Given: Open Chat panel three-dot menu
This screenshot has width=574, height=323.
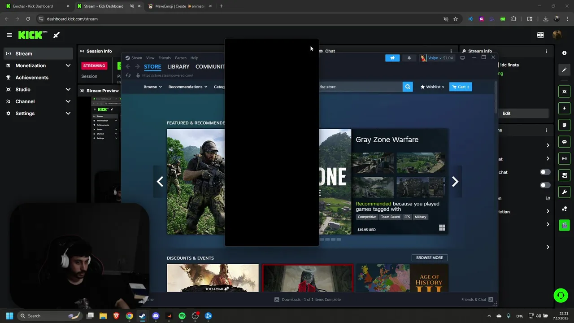Looking at the screenshot, I should coord(451,51).
